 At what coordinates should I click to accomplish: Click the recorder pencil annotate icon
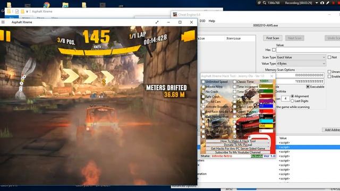328,3
